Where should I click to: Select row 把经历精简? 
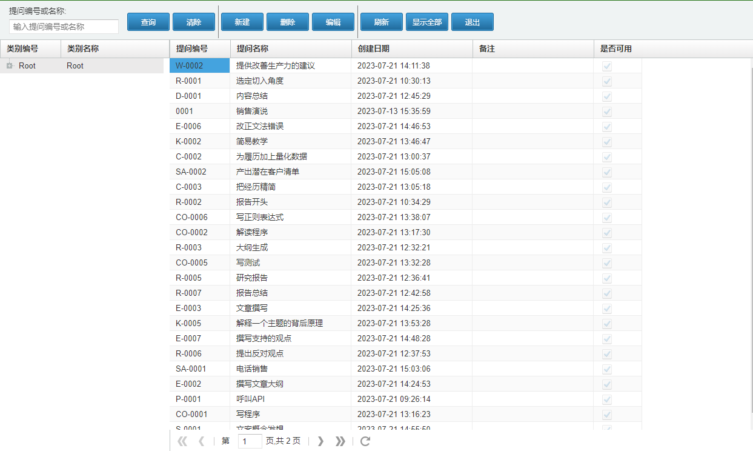[x=406, y=187]
